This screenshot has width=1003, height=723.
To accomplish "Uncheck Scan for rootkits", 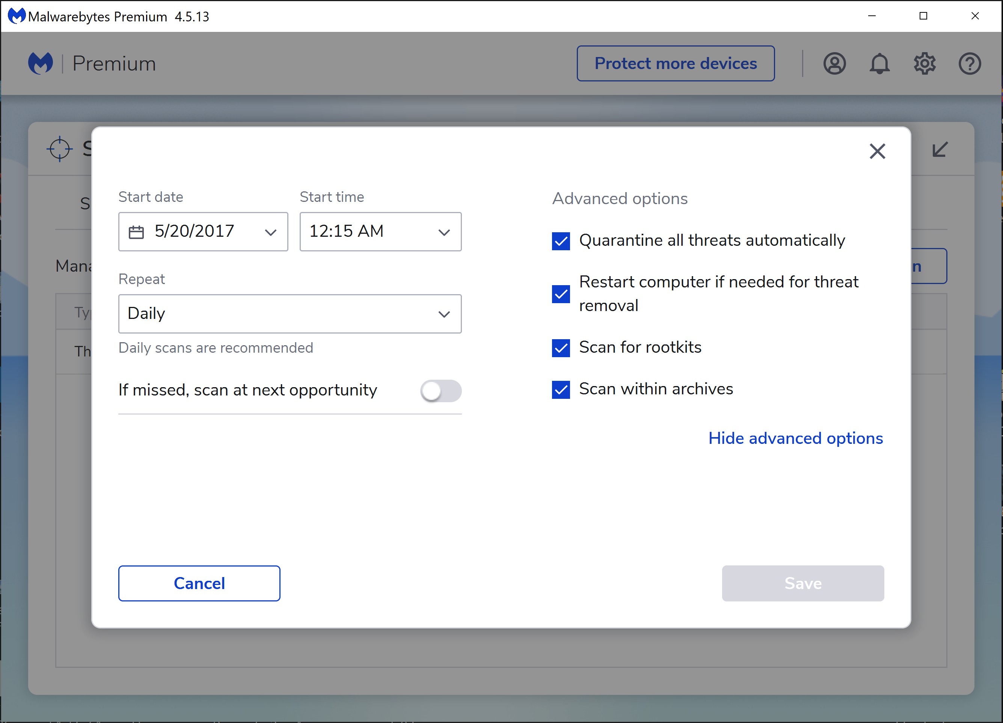I will pyautogui.click(x=561, y=348).
